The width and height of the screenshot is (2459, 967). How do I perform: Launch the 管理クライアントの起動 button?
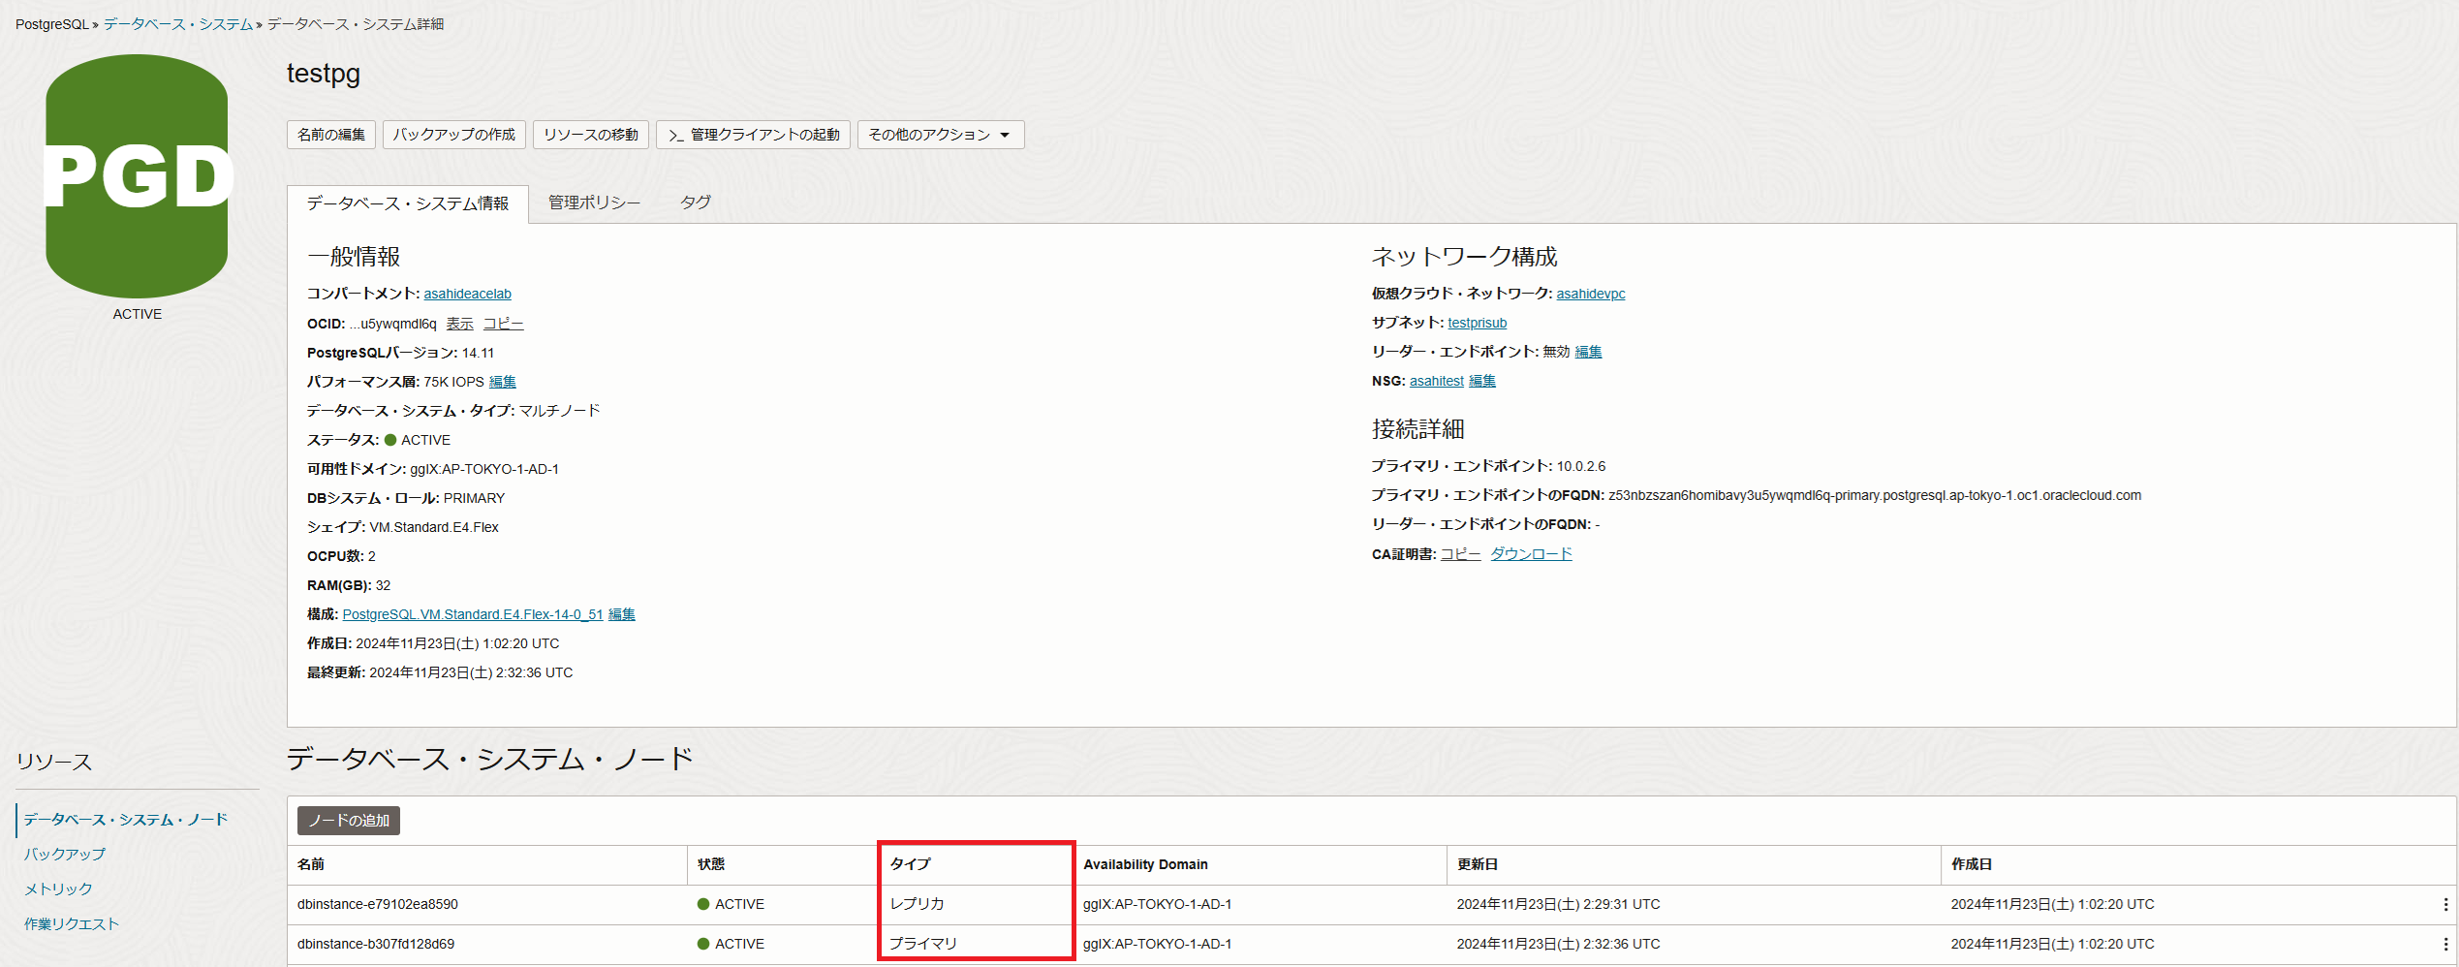pyautogui.click(x=754, y=135)
